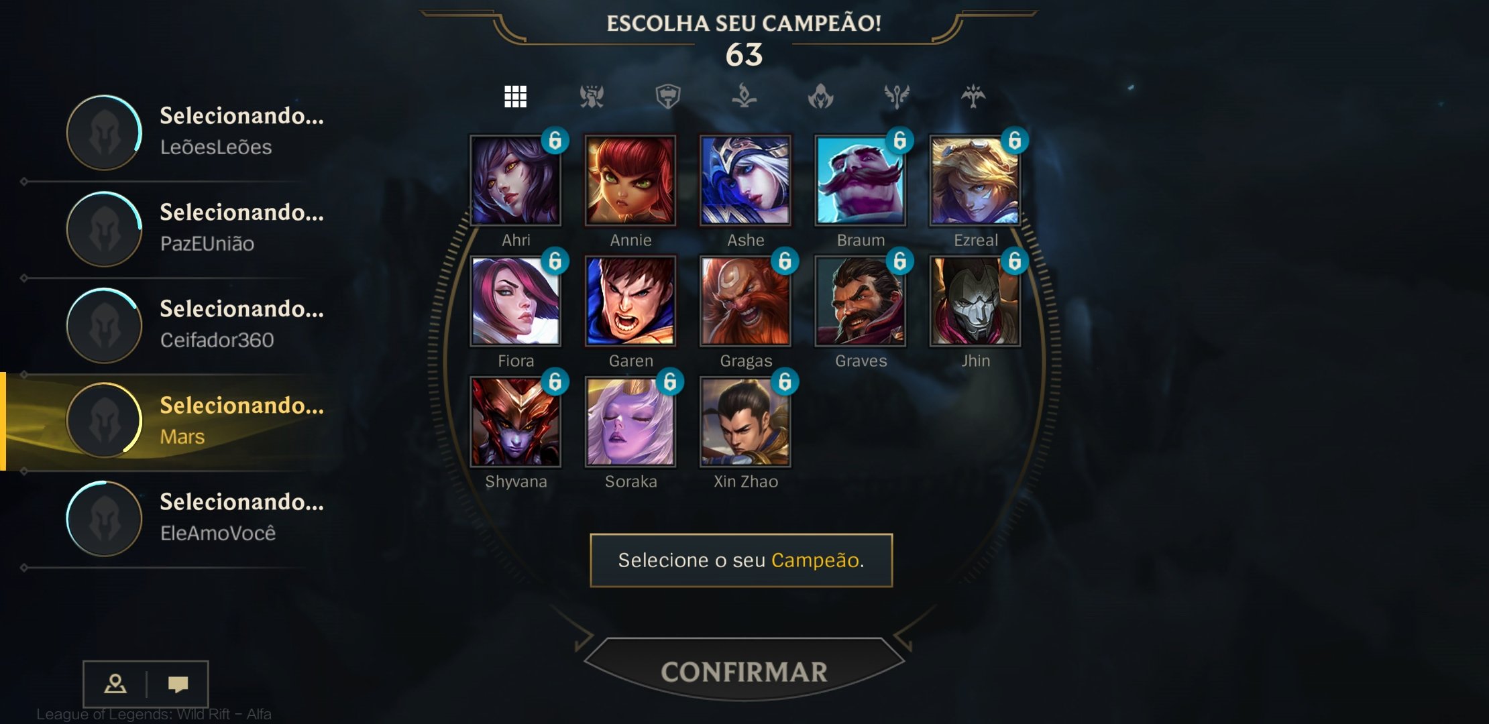This screenshot has height=724, width=1489.
Task: Filter by support winged staff role icon
Action: click(x=897, y=97)
